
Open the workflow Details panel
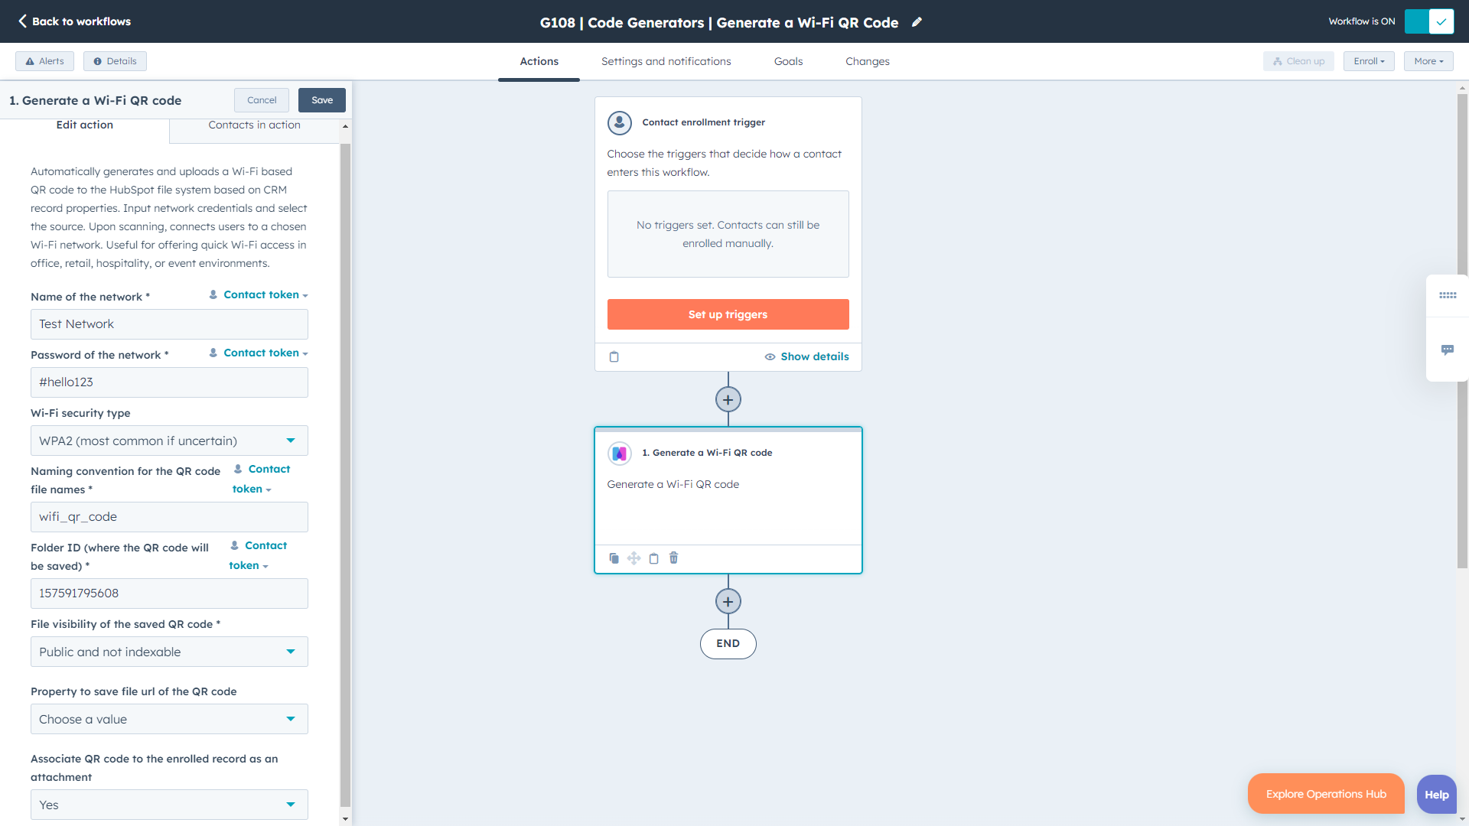tap(114, 61)
